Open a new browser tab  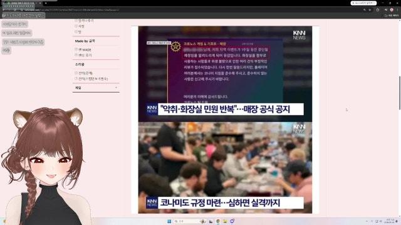(46, 3)
